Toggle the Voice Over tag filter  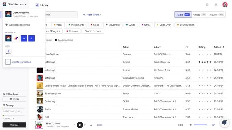coord(164,25)
